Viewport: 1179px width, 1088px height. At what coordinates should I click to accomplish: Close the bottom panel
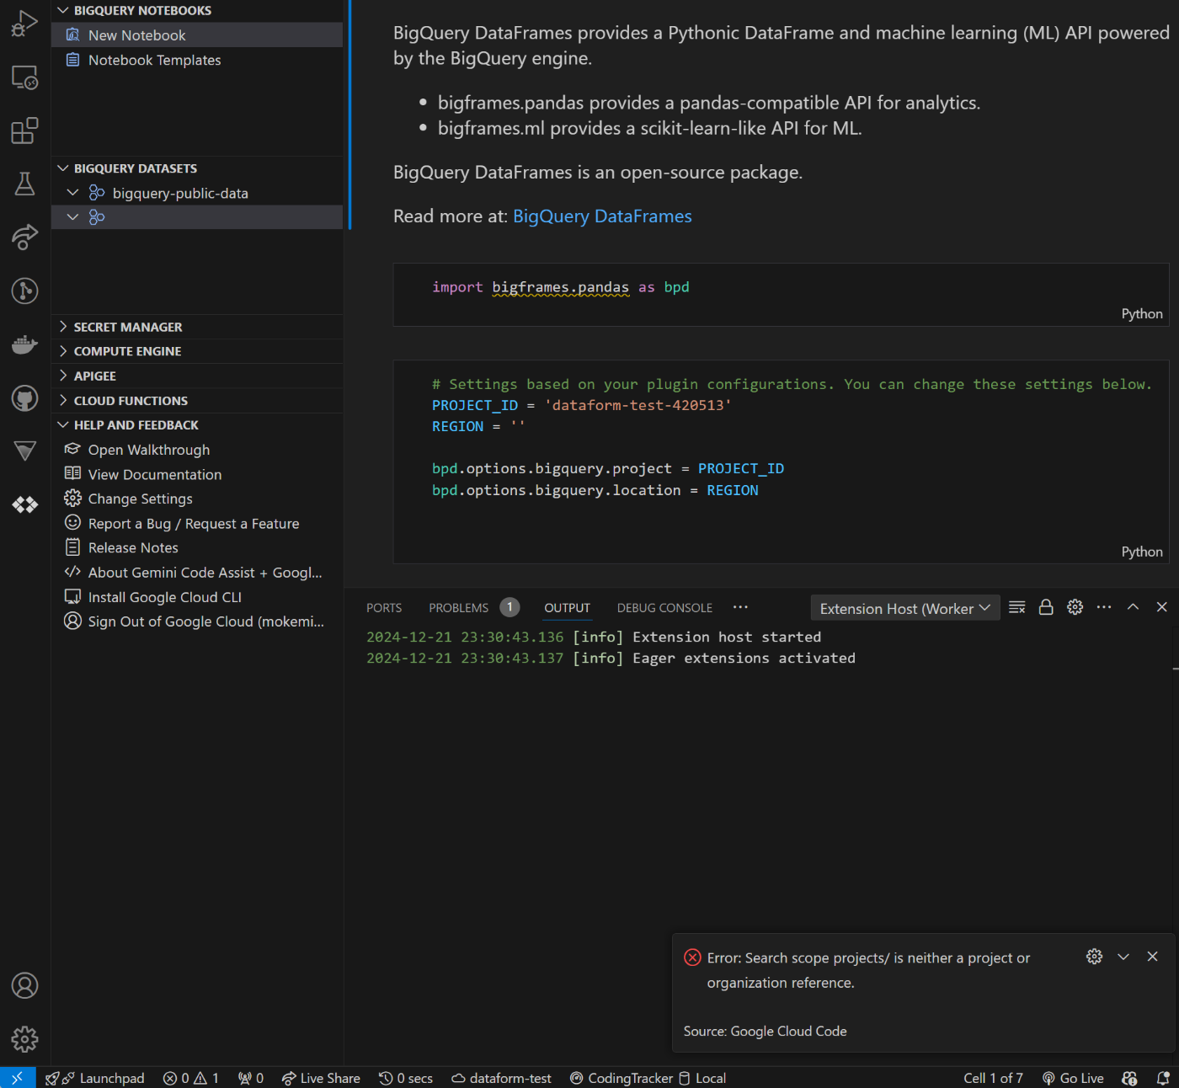[1162, 607]
